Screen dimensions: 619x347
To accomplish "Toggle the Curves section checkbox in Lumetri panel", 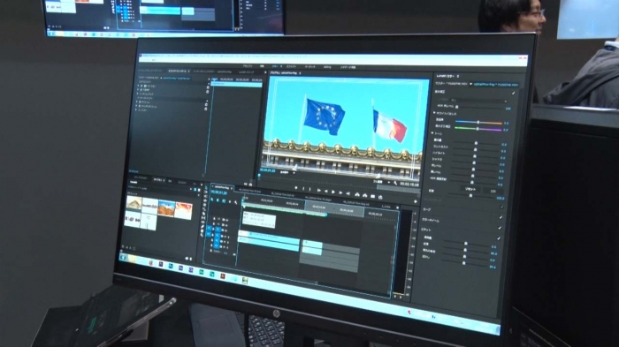I will 502,207.
